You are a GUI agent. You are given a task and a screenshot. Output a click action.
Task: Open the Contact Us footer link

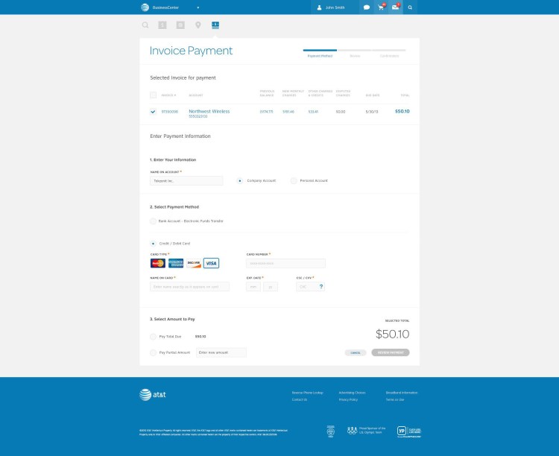[300, 399]
